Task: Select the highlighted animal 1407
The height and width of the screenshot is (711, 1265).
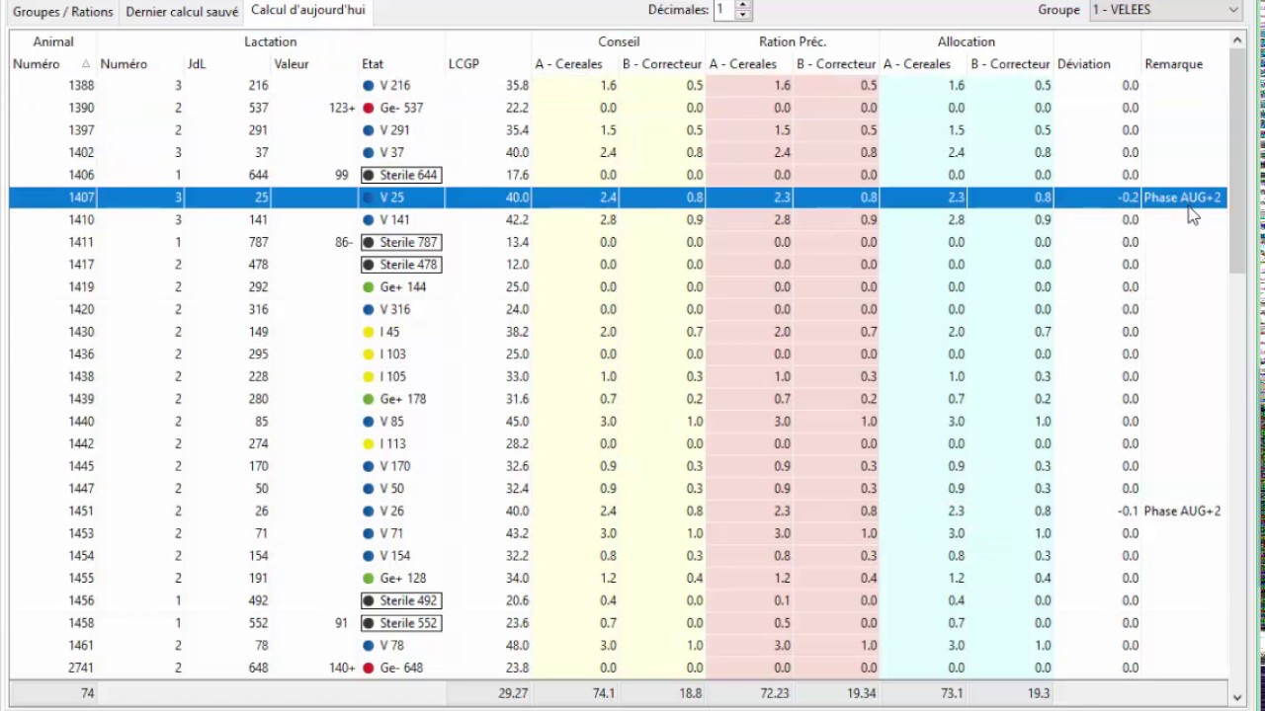Action: coord(81,197)
